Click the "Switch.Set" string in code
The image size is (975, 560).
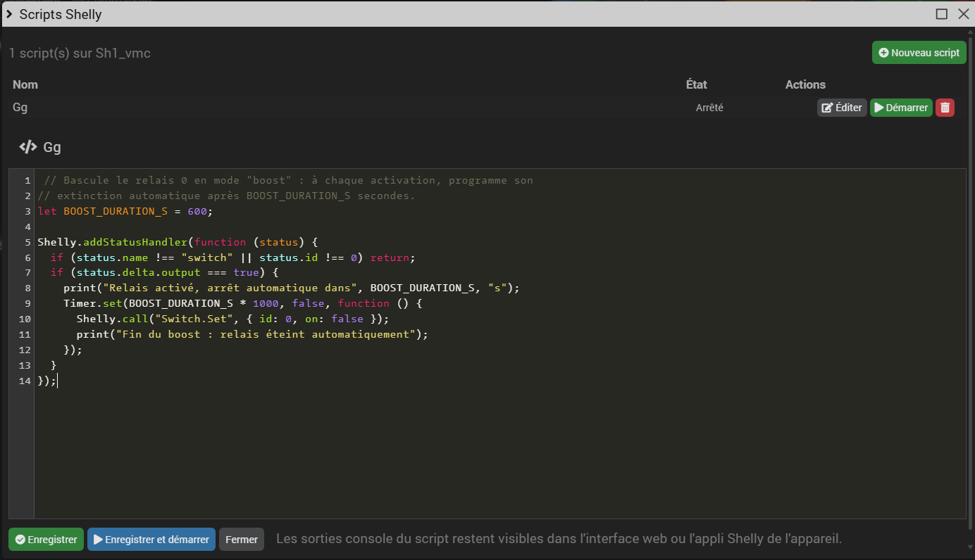(194, 319)
